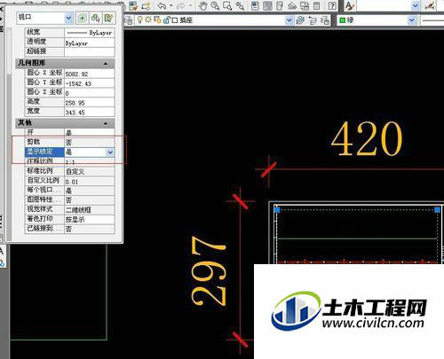
Task: Click the Help question mark icon
Action: [332, 6]
